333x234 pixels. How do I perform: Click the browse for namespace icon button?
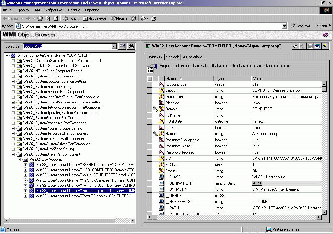point(122,46)
